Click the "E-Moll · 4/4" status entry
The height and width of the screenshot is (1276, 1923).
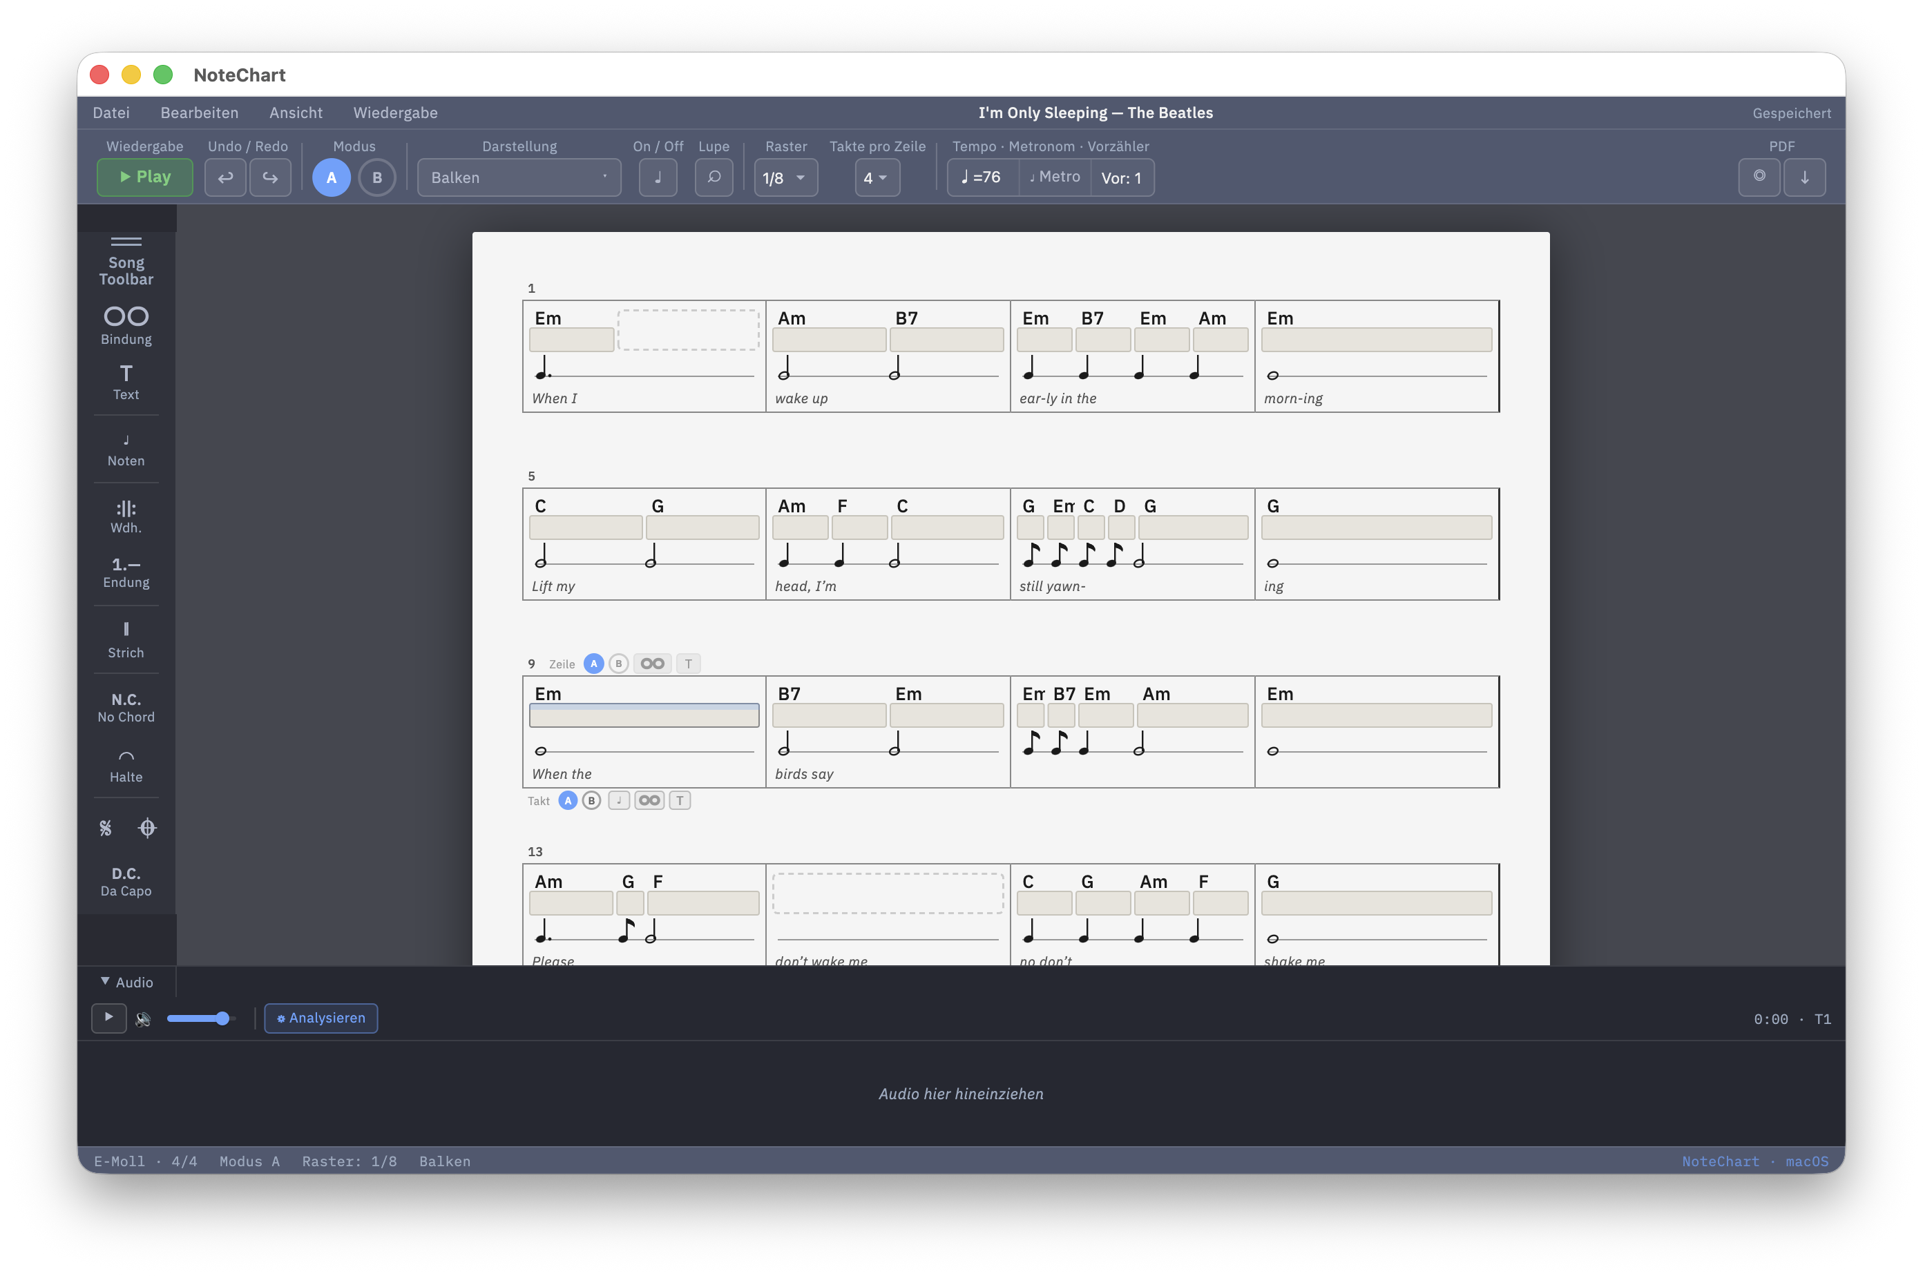click(145, 1161)
